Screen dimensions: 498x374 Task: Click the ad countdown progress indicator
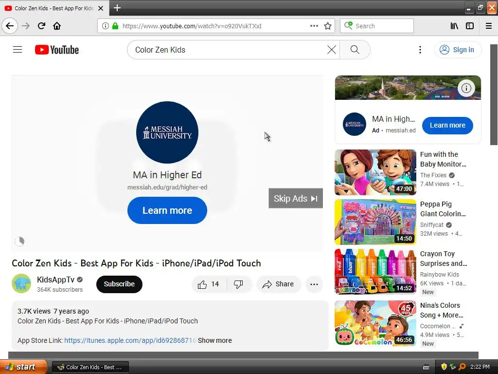19,242
